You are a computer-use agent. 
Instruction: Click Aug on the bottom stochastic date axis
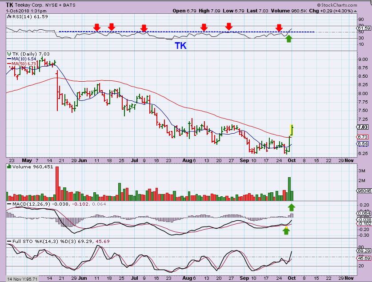[187, 278]
